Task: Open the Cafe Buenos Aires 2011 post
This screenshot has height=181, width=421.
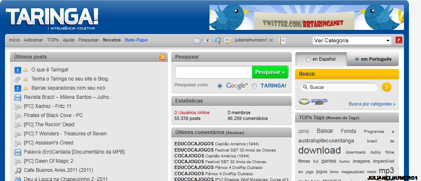Action: [x=58, y=170]
